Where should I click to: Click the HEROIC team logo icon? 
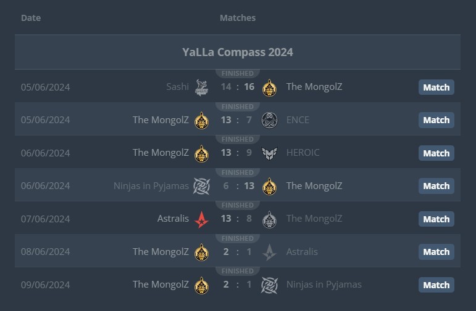tap(269, 153)
